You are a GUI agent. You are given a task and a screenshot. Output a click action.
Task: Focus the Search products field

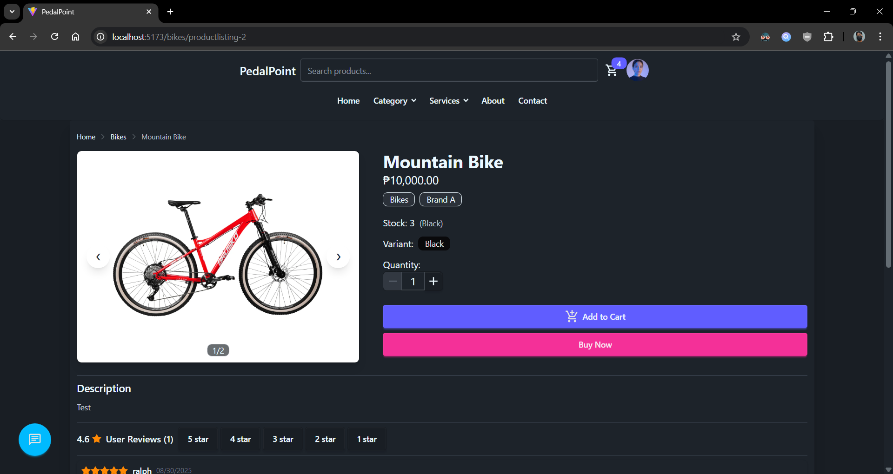click(449, 70)
